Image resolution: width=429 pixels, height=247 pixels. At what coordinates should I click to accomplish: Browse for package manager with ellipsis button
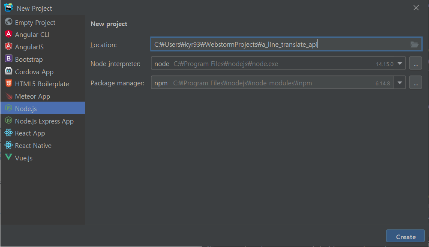[x=416, y=82]
